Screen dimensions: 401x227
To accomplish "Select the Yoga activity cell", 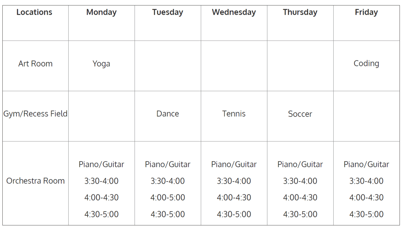I will (x=101, y=64).
